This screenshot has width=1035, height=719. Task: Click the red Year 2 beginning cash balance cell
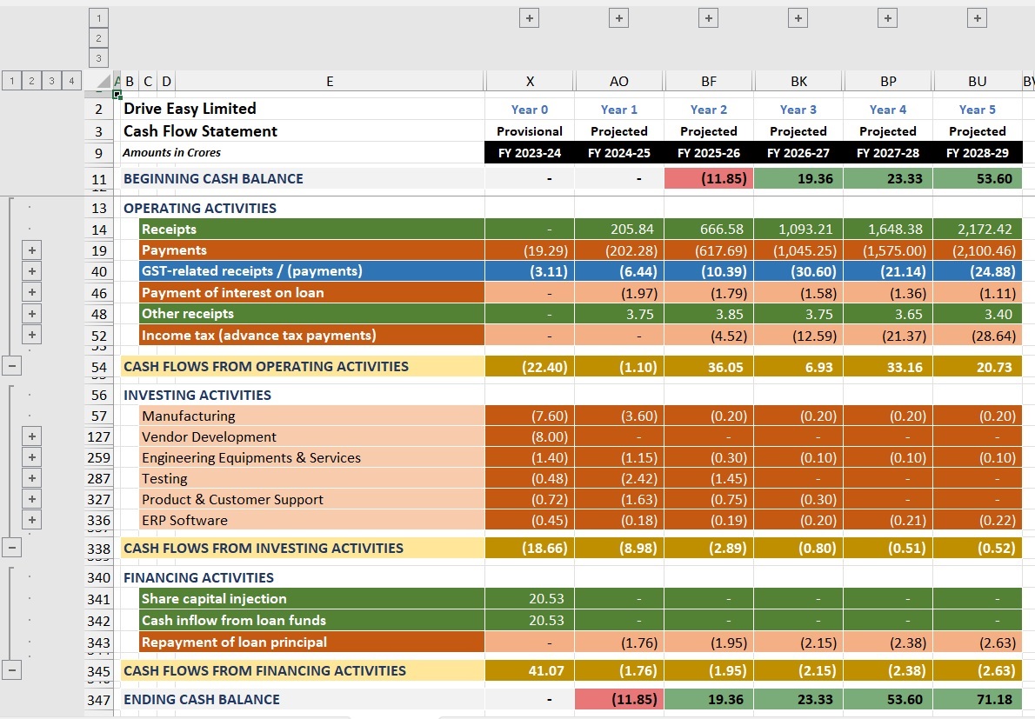(x=708, y=178)
